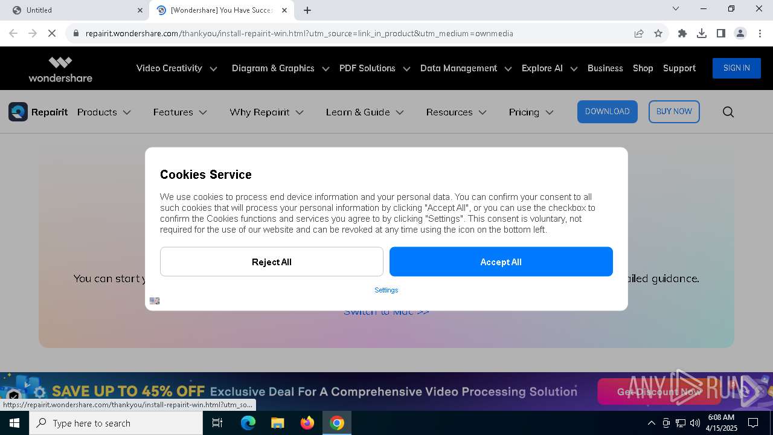The image size is (773, 435).
Task: Open Chrome from taskbar
Action: [337, 423]
